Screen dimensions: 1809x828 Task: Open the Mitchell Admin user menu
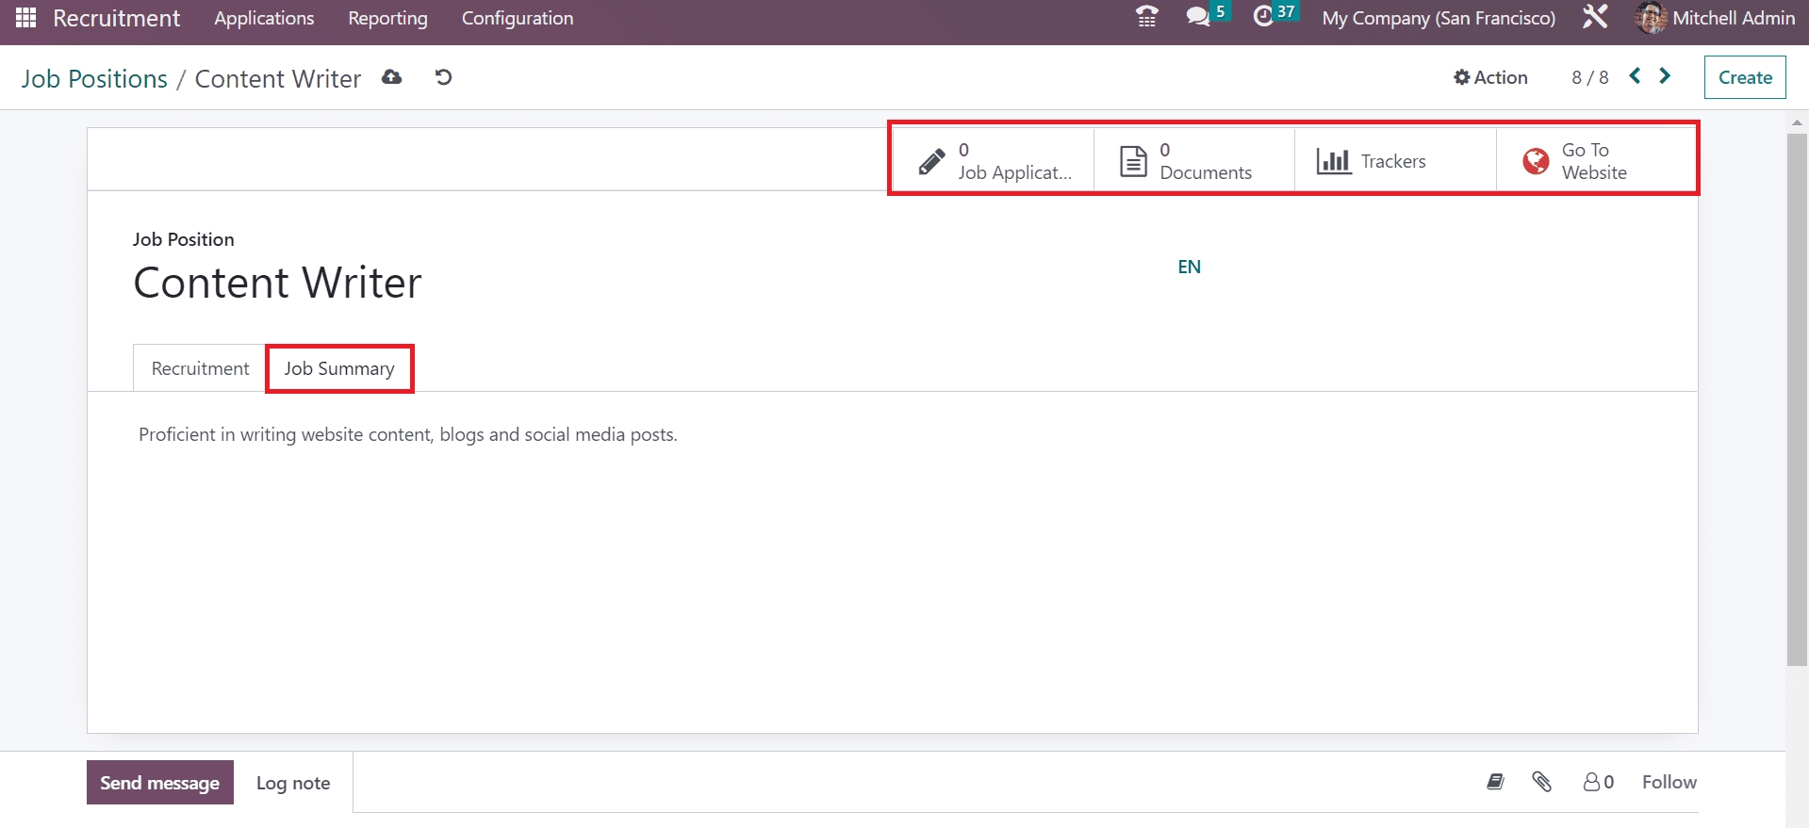coord(1716,18)
